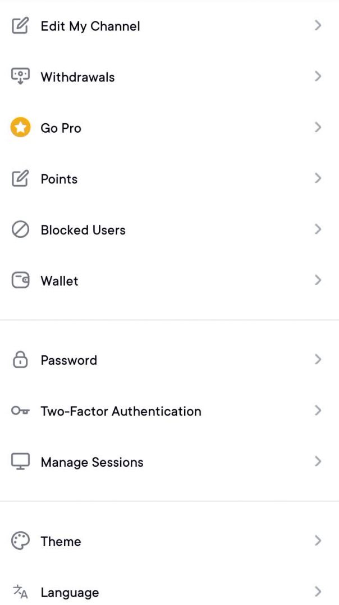Open the Blocked Users menu entry
The image size is (339, 605).
click(83, 230)
